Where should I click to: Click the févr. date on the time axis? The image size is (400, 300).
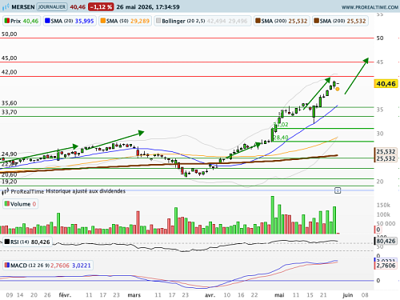pos(65,295)
